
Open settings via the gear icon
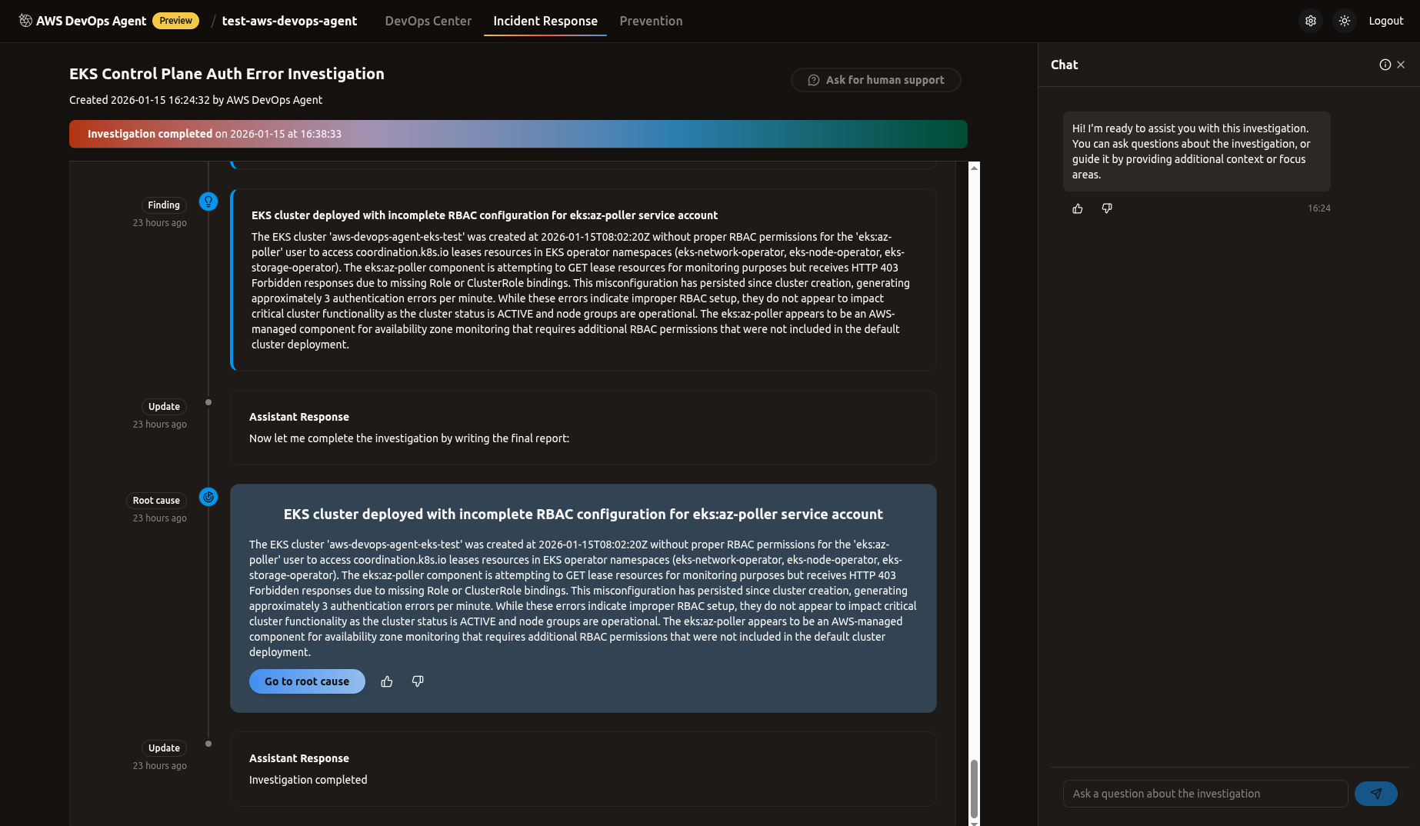click(x=1311, y=21)
